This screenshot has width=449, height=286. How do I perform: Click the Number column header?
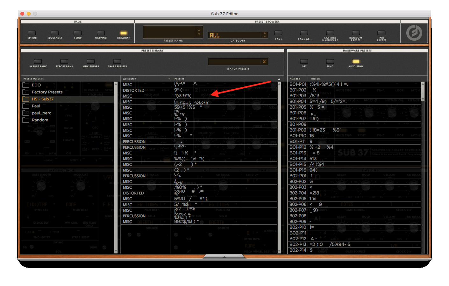[295, 79]
